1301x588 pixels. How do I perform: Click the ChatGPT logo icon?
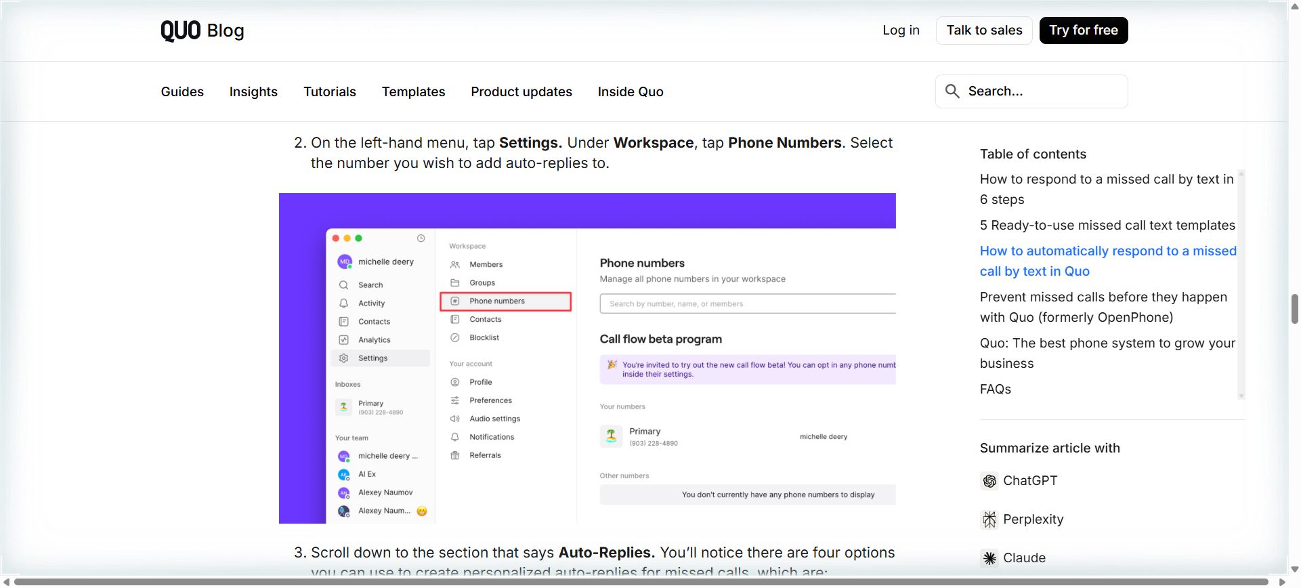989,481
